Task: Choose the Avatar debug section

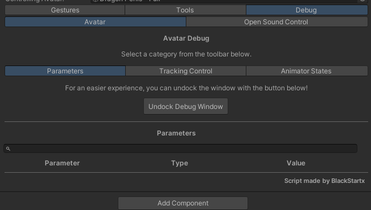Action: click(95, 22)
